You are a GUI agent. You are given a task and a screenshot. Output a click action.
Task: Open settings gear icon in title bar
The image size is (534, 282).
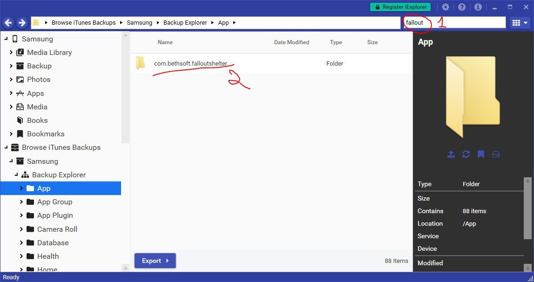click(x=446, y=7)
